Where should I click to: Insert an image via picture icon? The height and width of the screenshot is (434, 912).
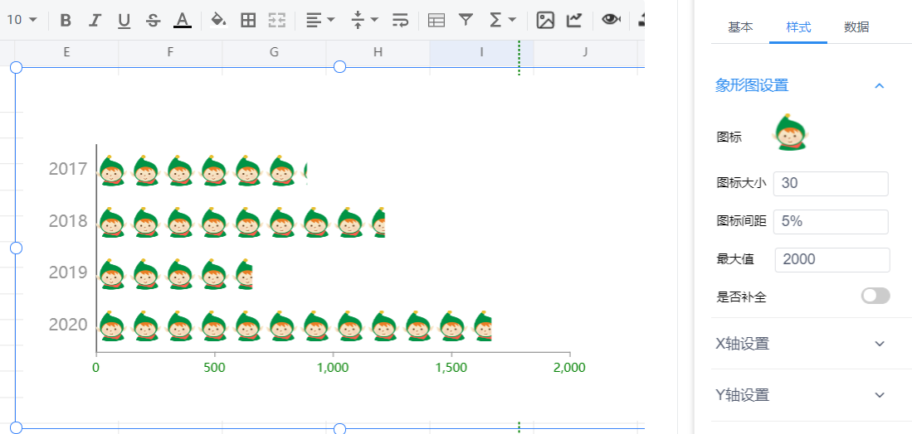545,21
